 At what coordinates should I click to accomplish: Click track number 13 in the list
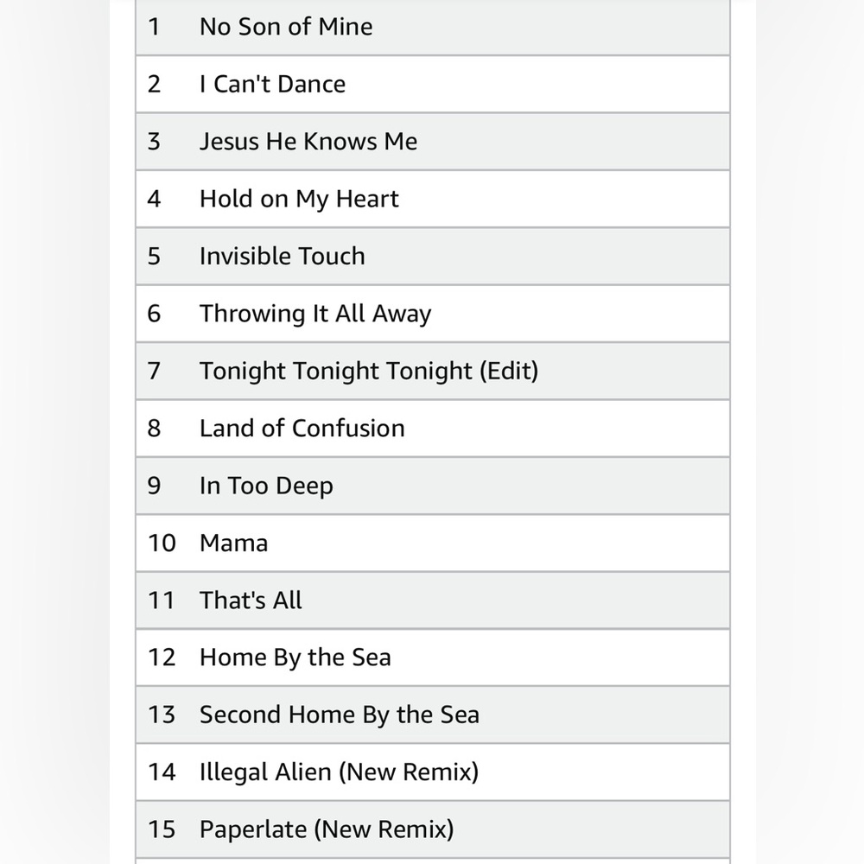tap(162, 715)
